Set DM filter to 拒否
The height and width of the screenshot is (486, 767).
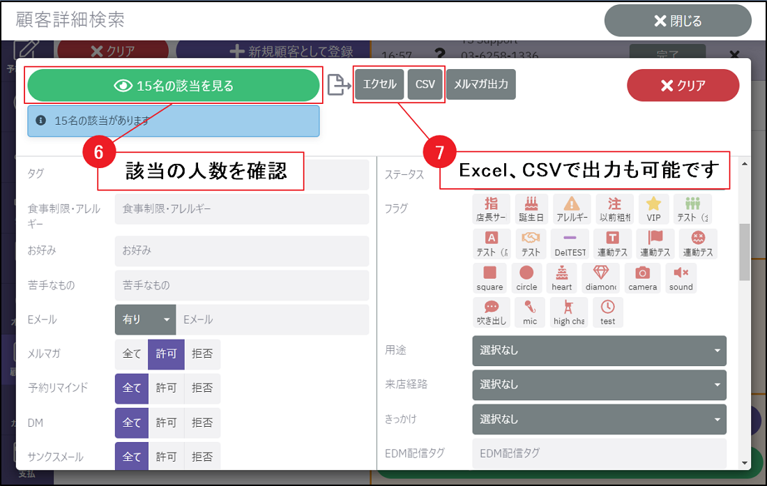(202, 423)
